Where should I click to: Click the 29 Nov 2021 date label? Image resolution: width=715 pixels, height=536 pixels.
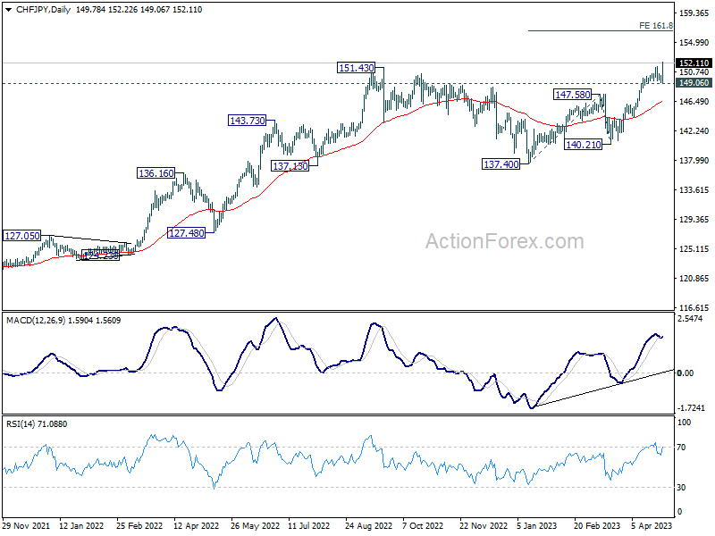pyautogui.click(x=26, y=525)
